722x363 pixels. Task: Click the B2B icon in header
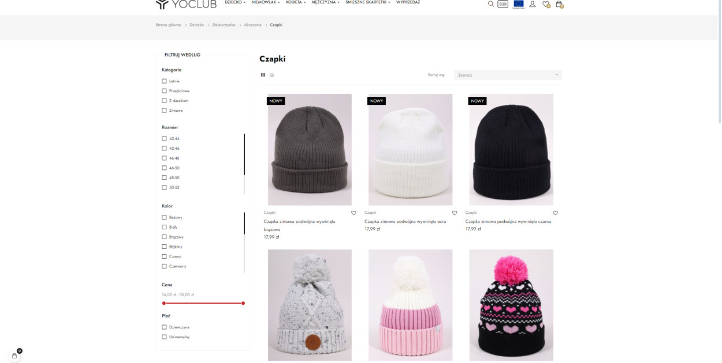coord(503,4)
